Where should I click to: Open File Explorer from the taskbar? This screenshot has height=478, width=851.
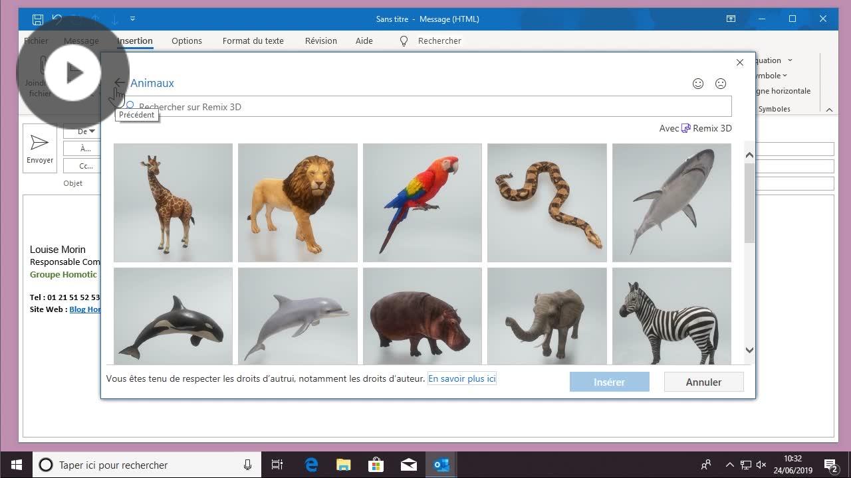pos(343,465)
